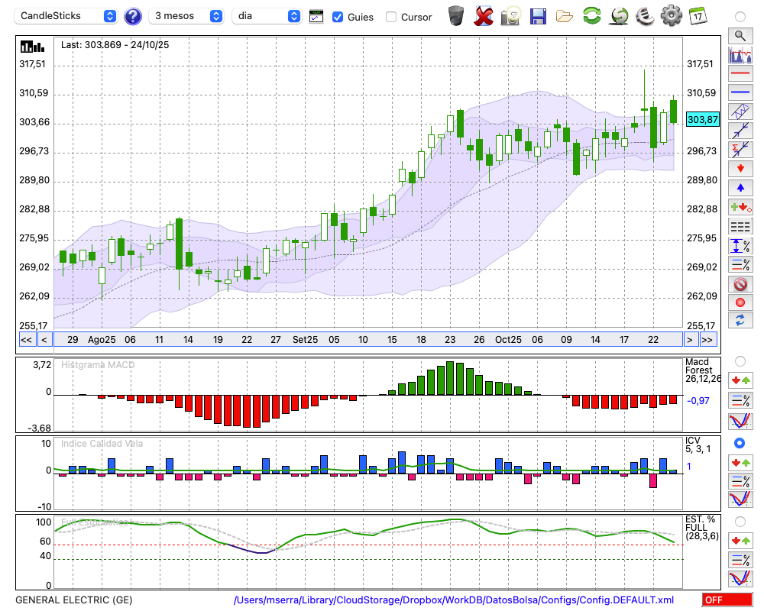Click the price chart lines percent tool
This screenshot has width=764, height=611.
coord(740,264)
